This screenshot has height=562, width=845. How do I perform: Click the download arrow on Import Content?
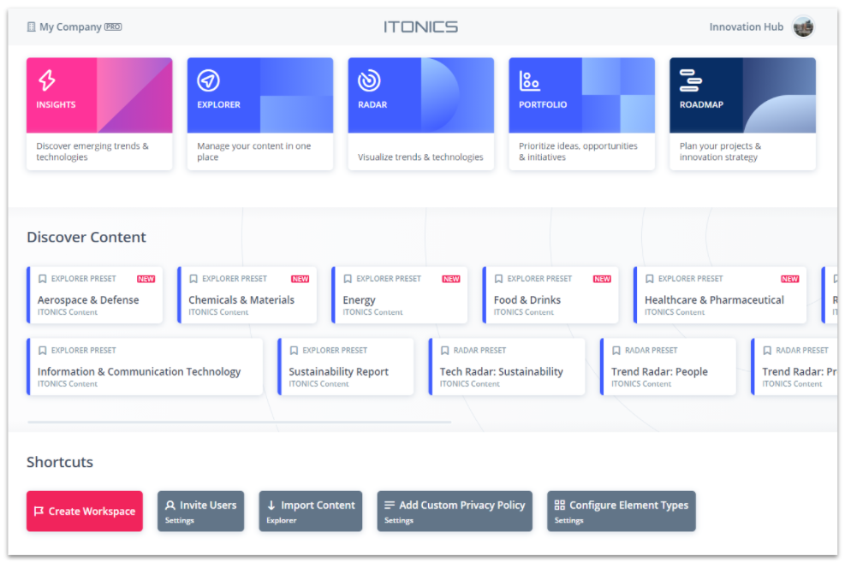(271, 505)
